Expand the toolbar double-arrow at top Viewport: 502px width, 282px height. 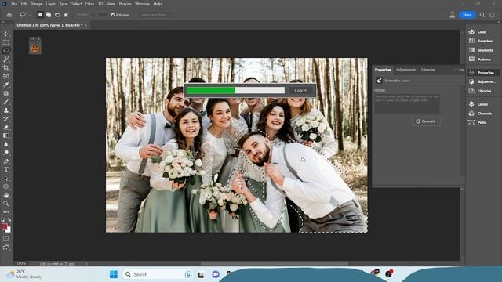[x=3, y=23]
